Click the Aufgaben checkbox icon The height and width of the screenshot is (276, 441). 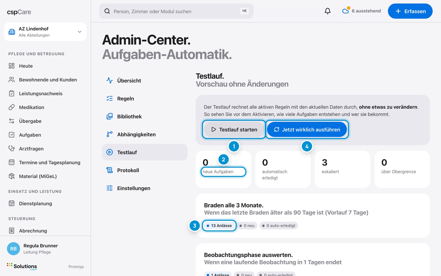(x=12, y=135)
